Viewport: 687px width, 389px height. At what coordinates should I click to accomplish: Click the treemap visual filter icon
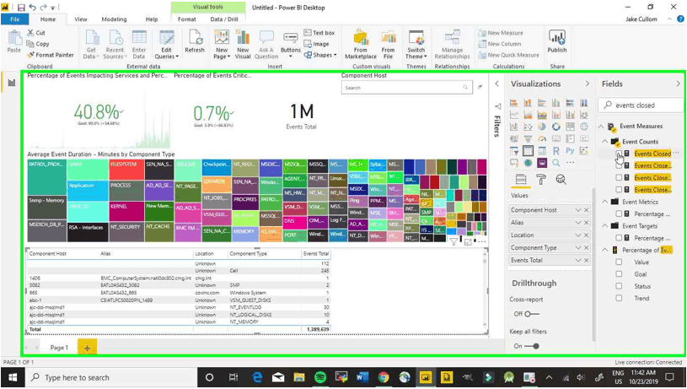point(454,241)
